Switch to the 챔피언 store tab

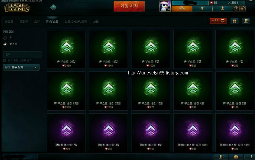(x=23, y=22)
